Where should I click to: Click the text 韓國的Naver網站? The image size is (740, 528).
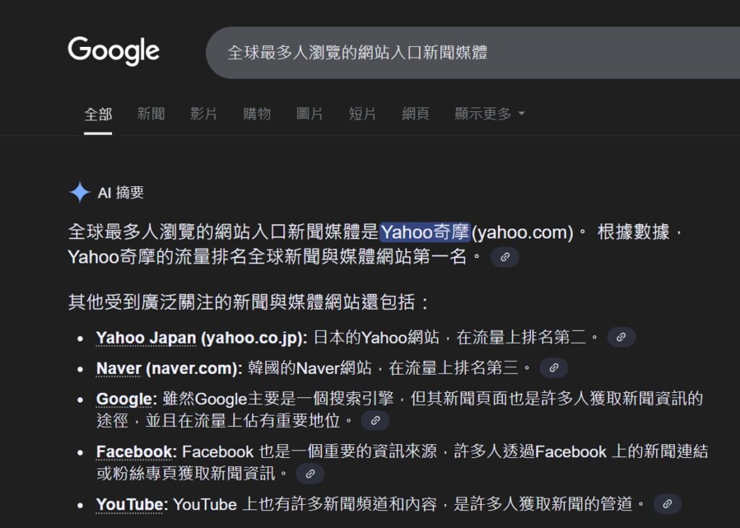point(309,368)
